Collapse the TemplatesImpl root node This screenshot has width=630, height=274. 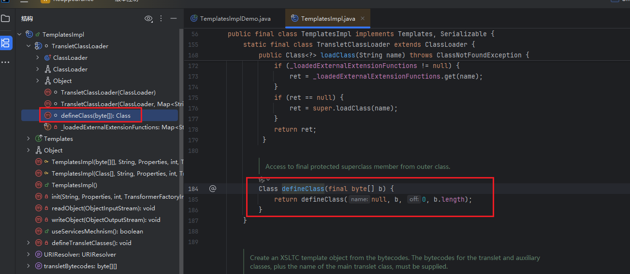19,35
